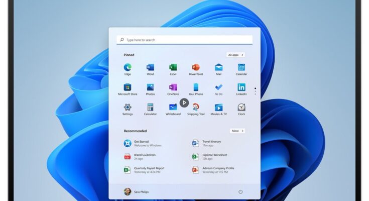369x201 pixels.
Task: Open Sara Philips user account menu
Action: (x=136, y=191)
